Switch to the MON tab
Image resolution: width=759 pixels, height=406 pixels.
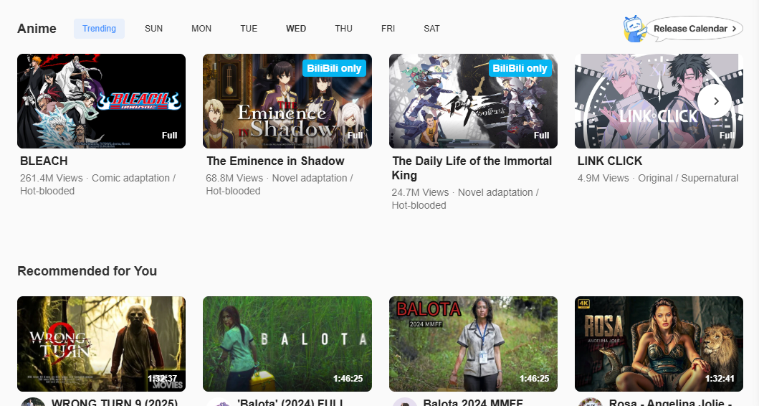coord(201,29)
